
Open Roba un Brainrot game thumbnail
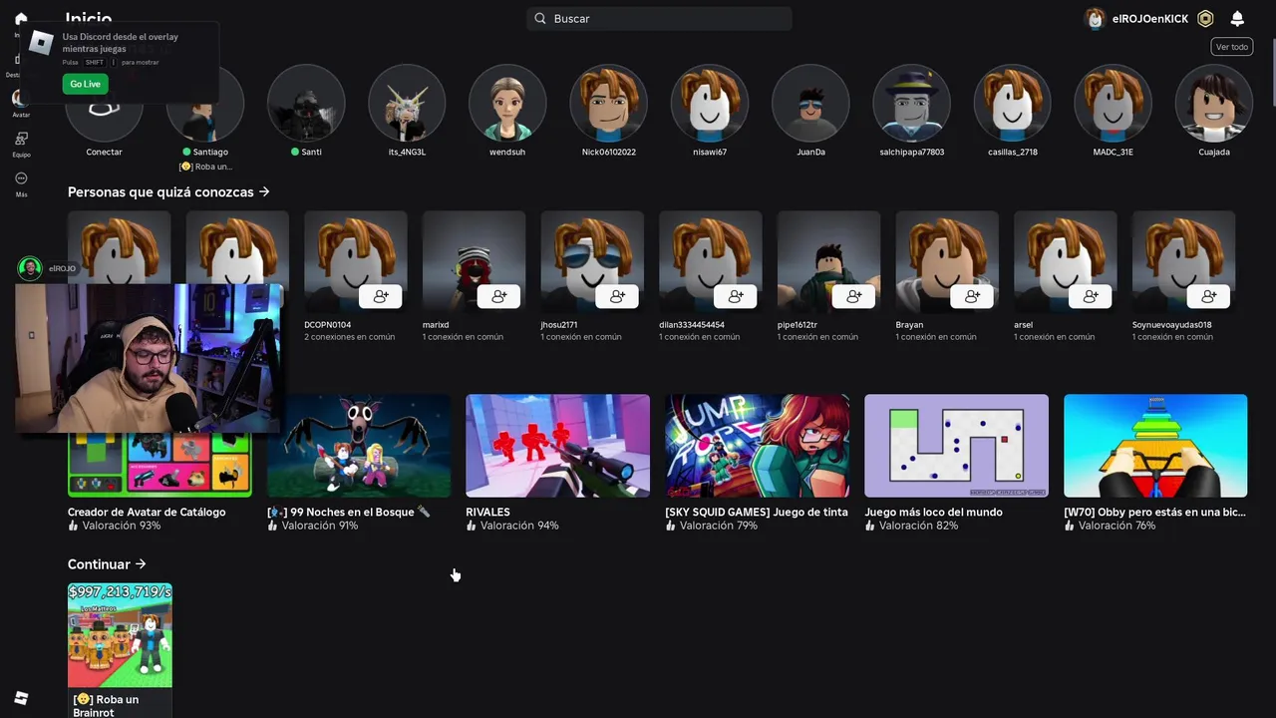(x=120, y=635)
